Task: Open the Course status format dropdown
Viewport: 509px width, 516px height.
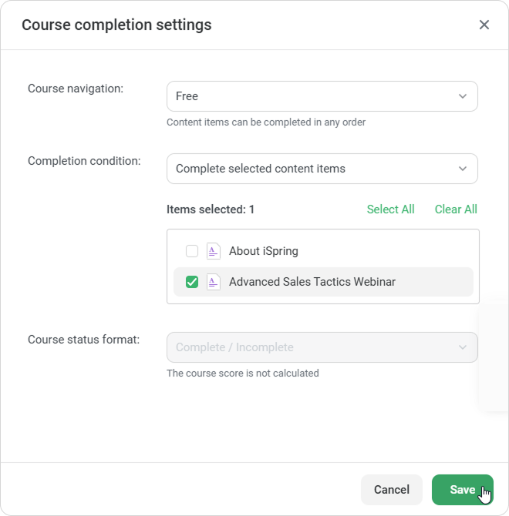Action: click(x=322, y=347)
